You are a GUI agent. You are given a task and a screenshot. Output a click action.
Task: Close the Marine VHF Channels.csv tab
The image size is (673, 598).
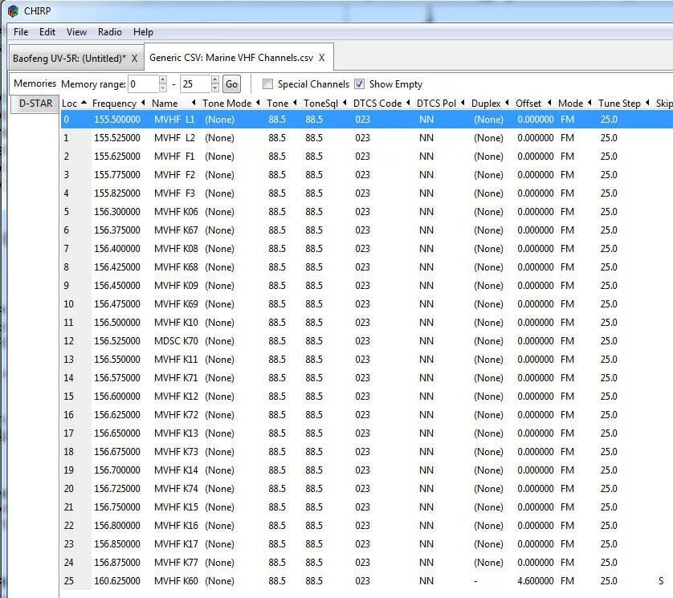[x=321, y=58]
